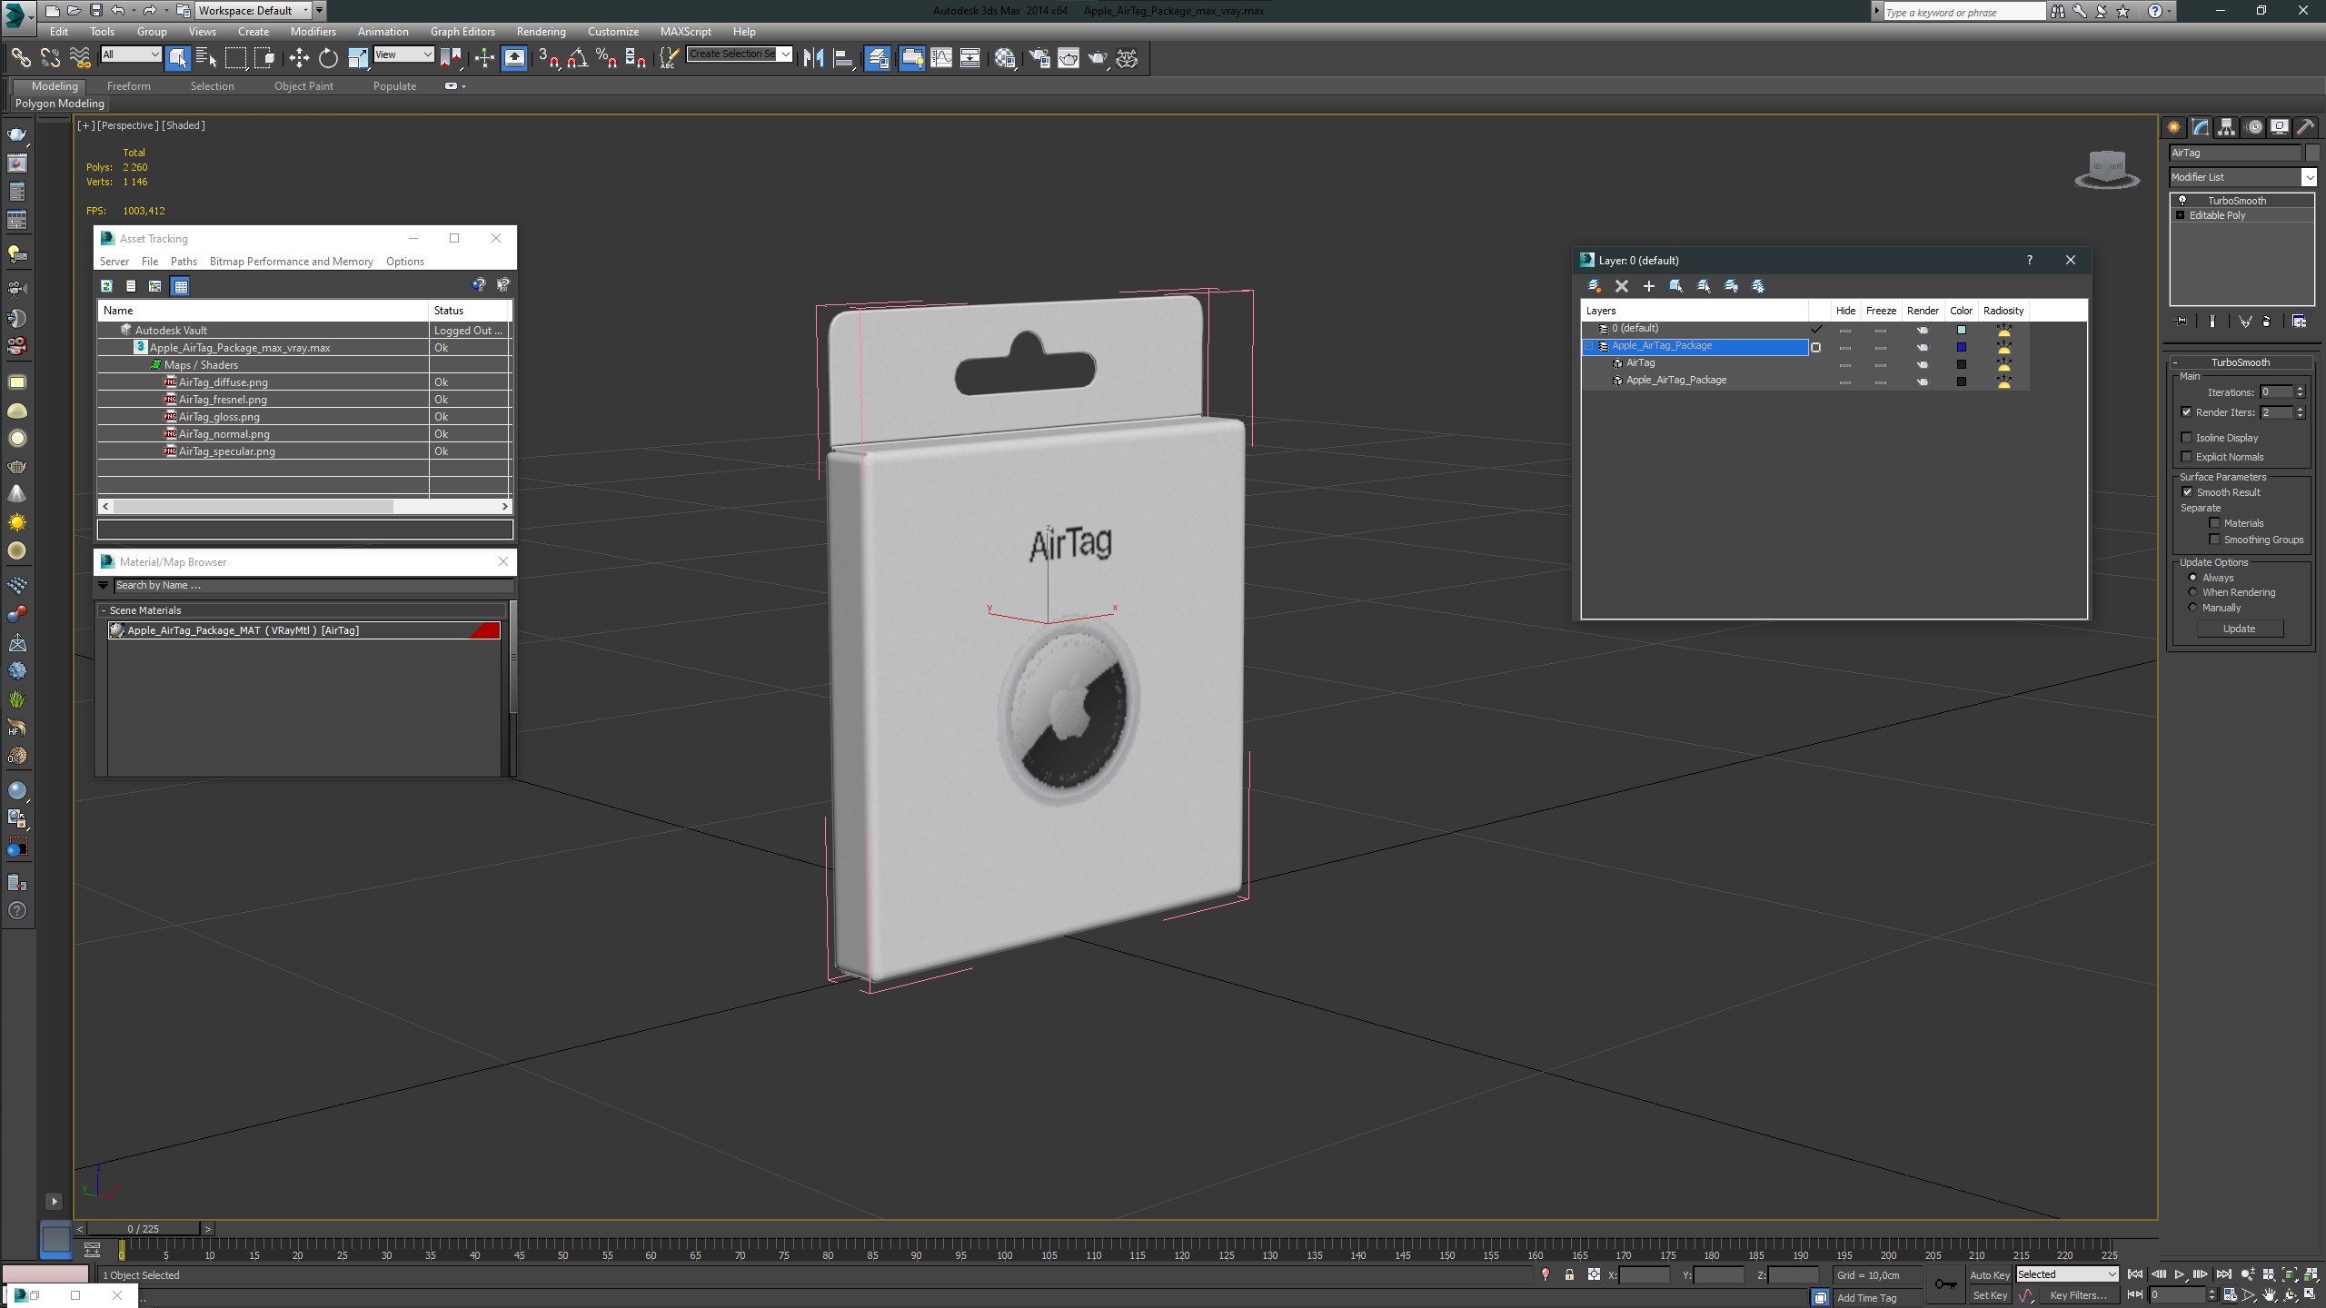
Task: Uncheck Smooth Result checkbox
Action: click(x=2188, y=492)
